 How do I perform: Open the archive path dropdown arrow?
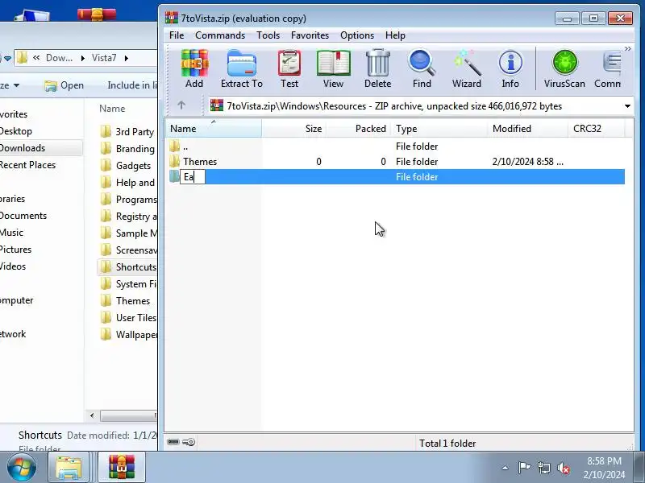627,106
